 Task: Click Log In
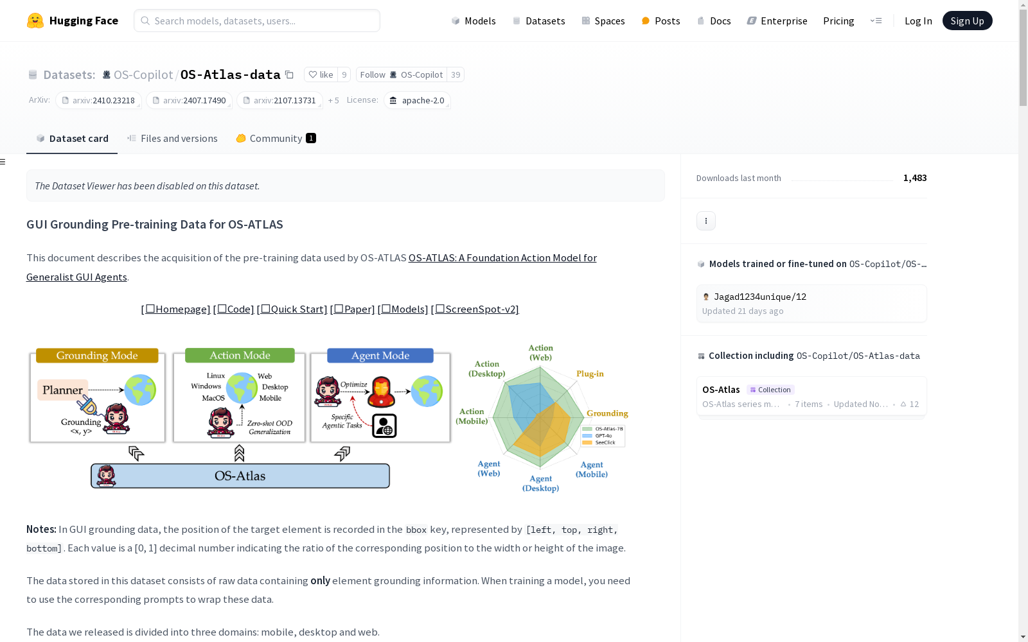click(918, 21)
